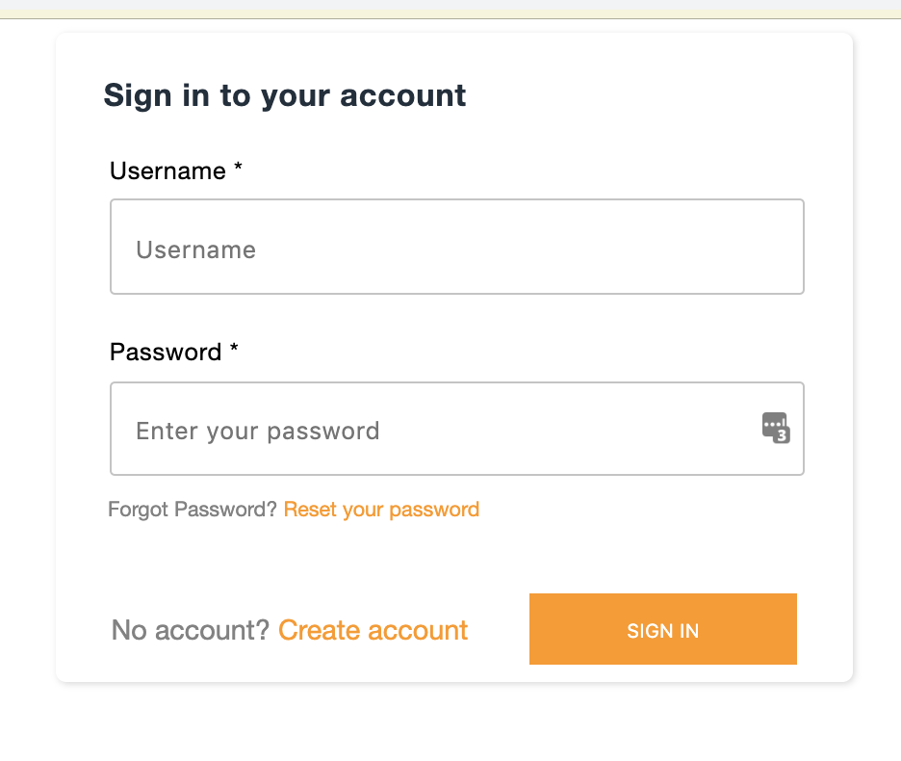This screenshot has width=901, height=761.
Task: Click the Password field label
Action: tap(166, 353)
